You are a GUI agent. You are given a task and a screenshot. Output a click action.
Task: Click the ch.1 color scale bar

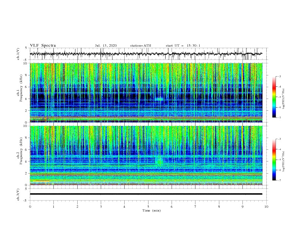pyautogui.click(x=274, y=97)
